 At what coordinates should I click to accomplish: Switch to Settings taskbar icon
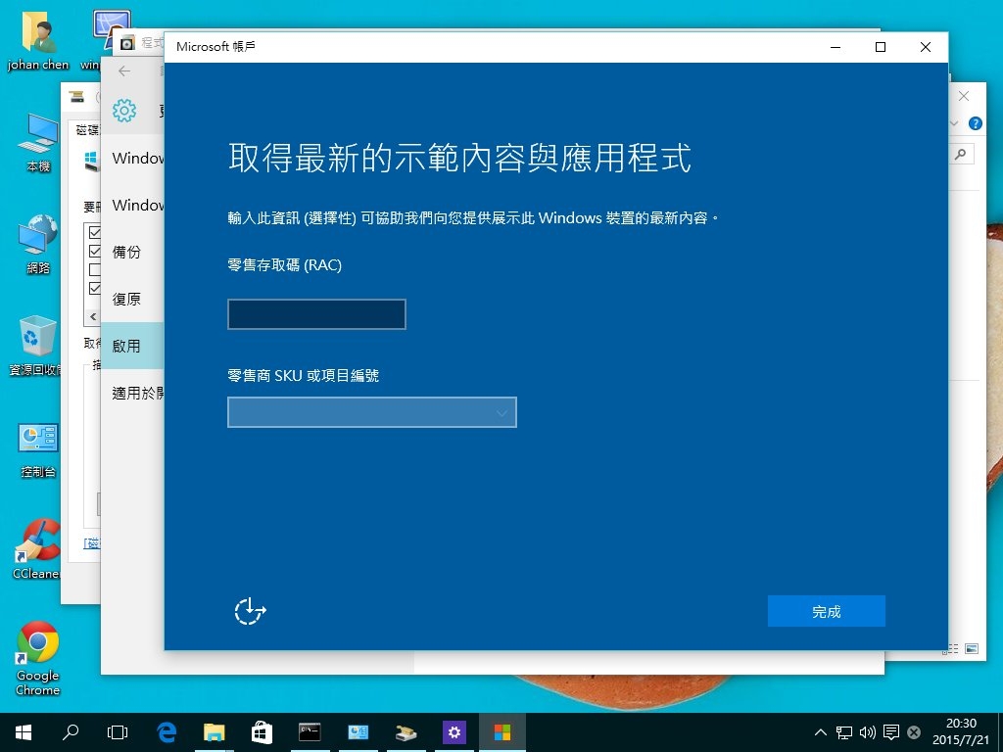(454, 732)
